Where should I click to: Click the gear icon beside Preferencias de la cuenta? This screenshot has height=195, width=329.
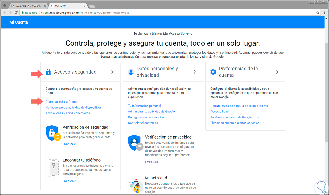tap(213, 72)
